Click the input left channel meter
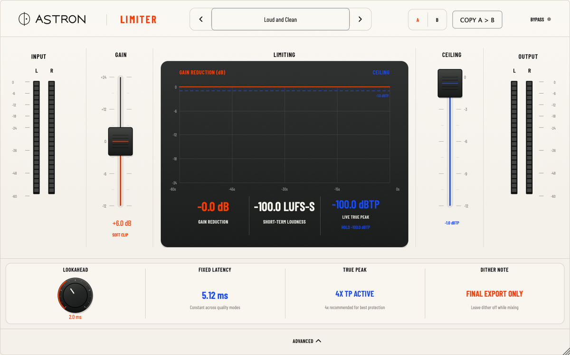 click(x=37, y=137)
